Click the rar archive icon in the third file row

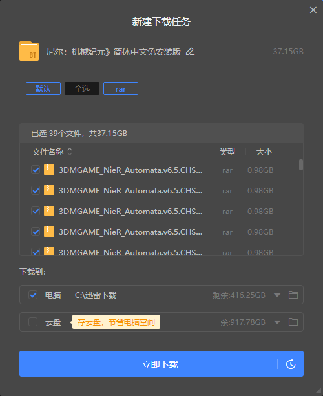coord(49,211)
